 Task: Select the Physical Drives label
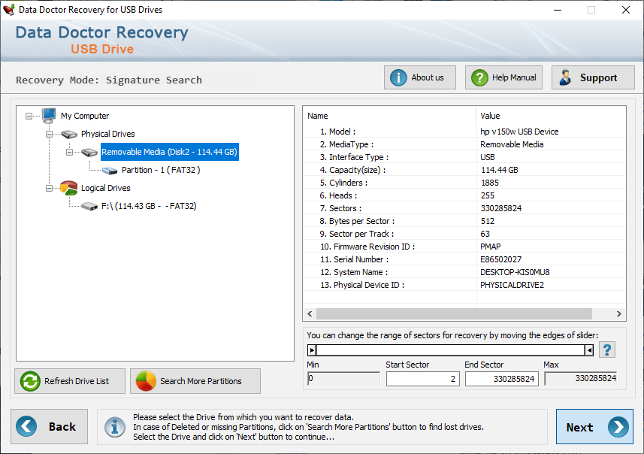point(108,134)
